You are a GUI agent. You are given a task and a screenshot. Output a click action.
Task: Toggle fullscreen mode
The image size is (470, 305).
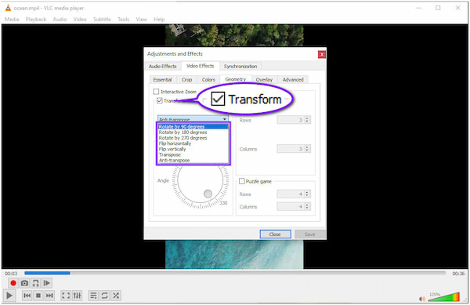(66, 296)
